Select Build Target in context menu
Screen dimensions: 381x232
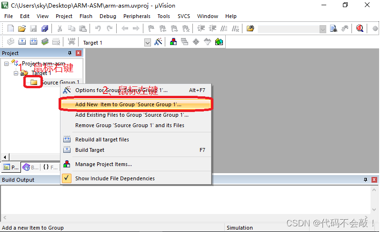pyautogui.click(x=136, y=150)
